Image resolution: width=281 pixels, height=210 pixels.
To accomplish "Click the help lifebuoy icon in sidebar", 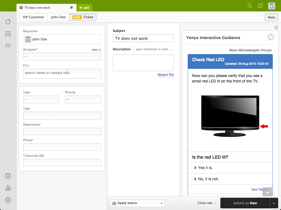I will pos(8,176).
